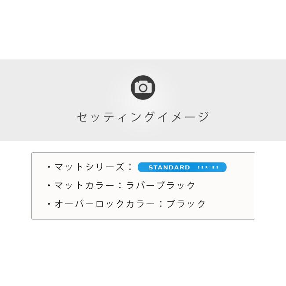Click the colon after マットシリーズ
The image size is (286, 286).
(130, 167)
